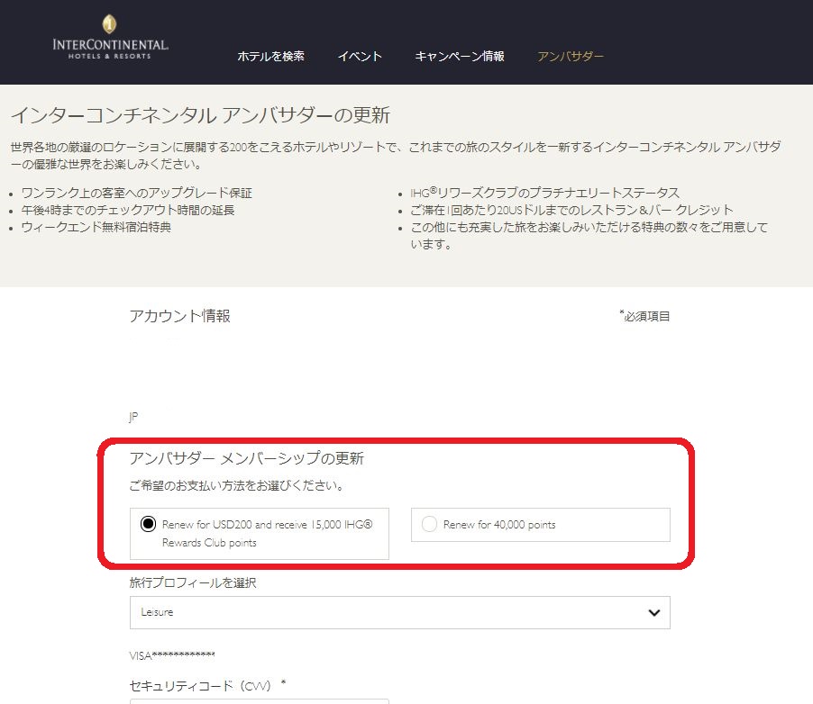Open the イベント menu item
Image resolution: width=813 pixels, height=704 pixels.
[360, 56]
